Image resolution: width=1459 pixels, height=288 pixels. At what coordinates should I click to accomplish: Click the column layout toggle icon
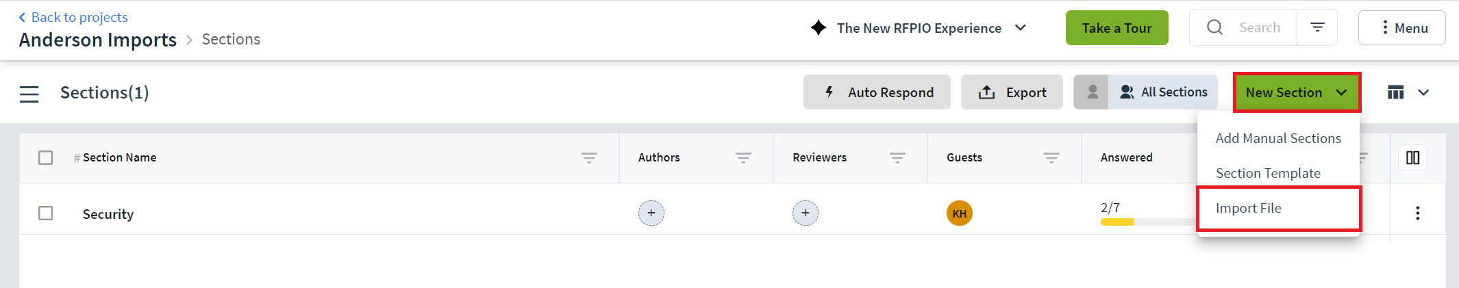[x=1412, y=158]
